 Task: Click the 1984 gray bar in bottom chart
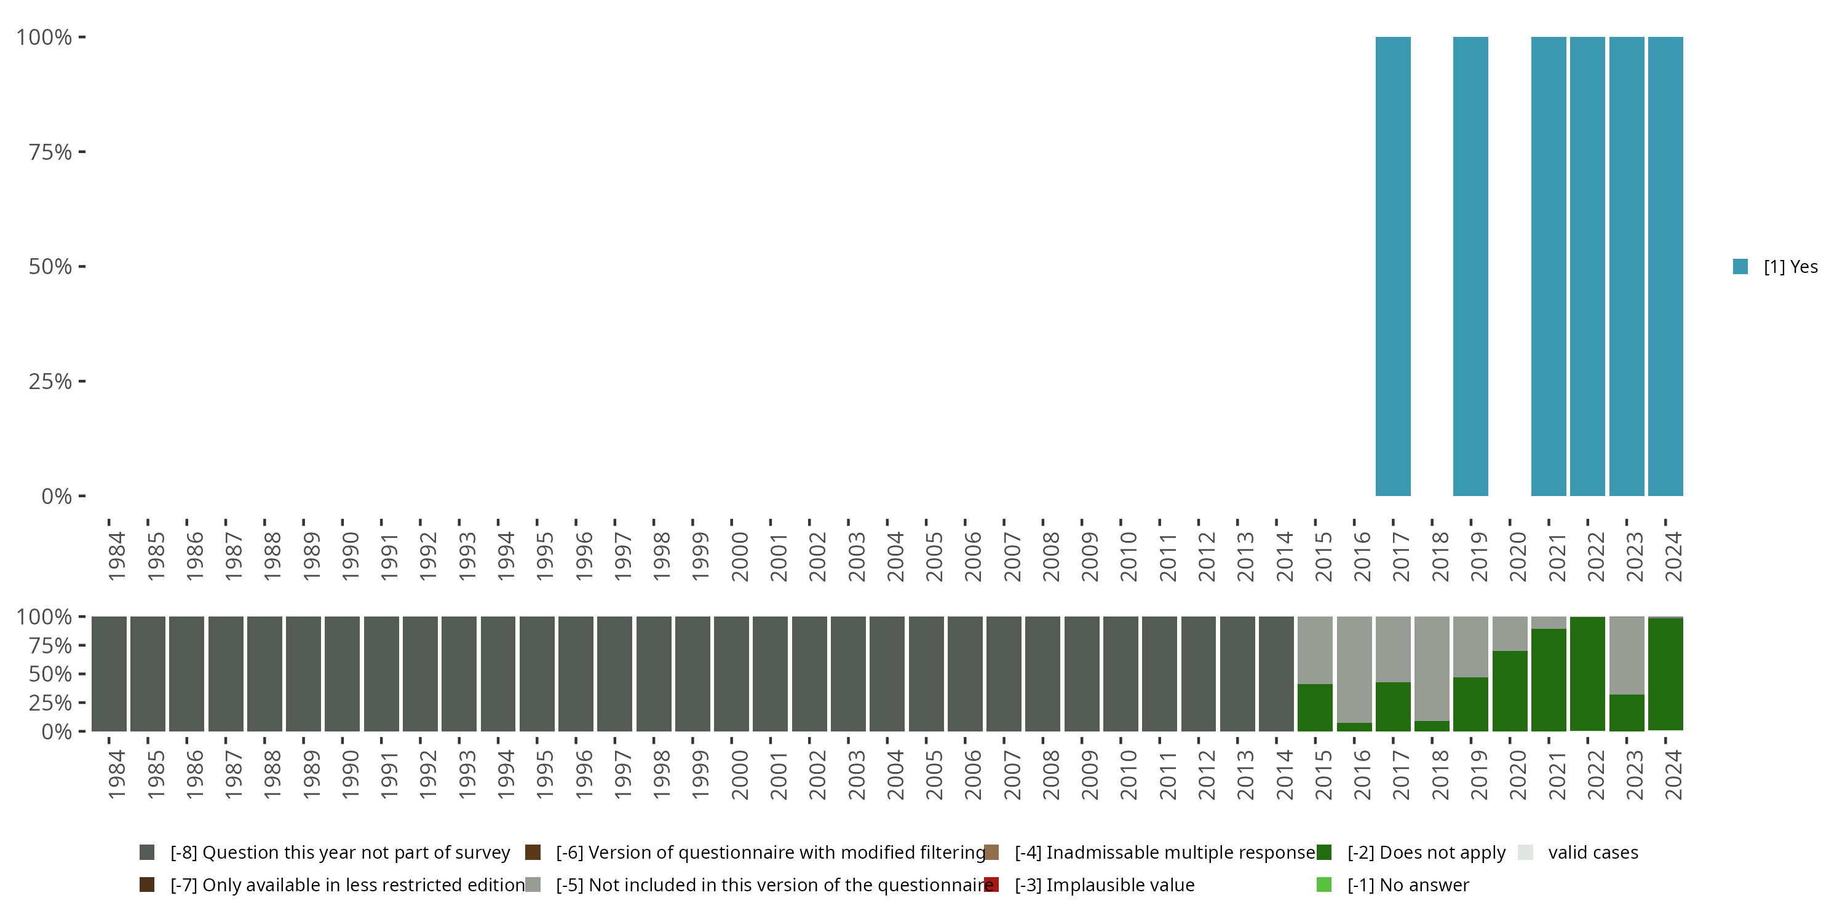point(109,674)
